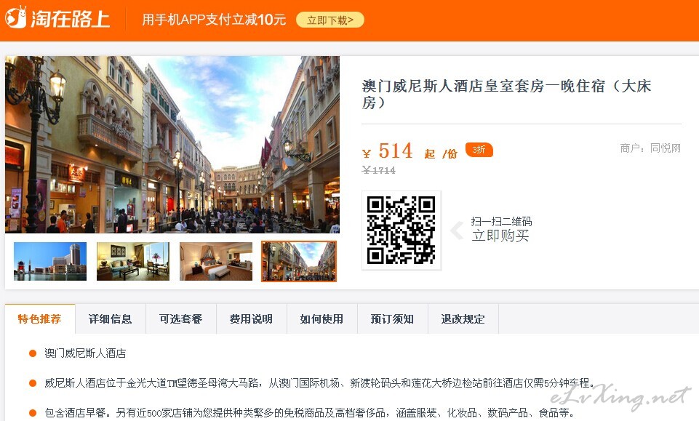The image size is (699, 421).
Task: Open the 预订须知 tab
Action: tap(392, 319)
